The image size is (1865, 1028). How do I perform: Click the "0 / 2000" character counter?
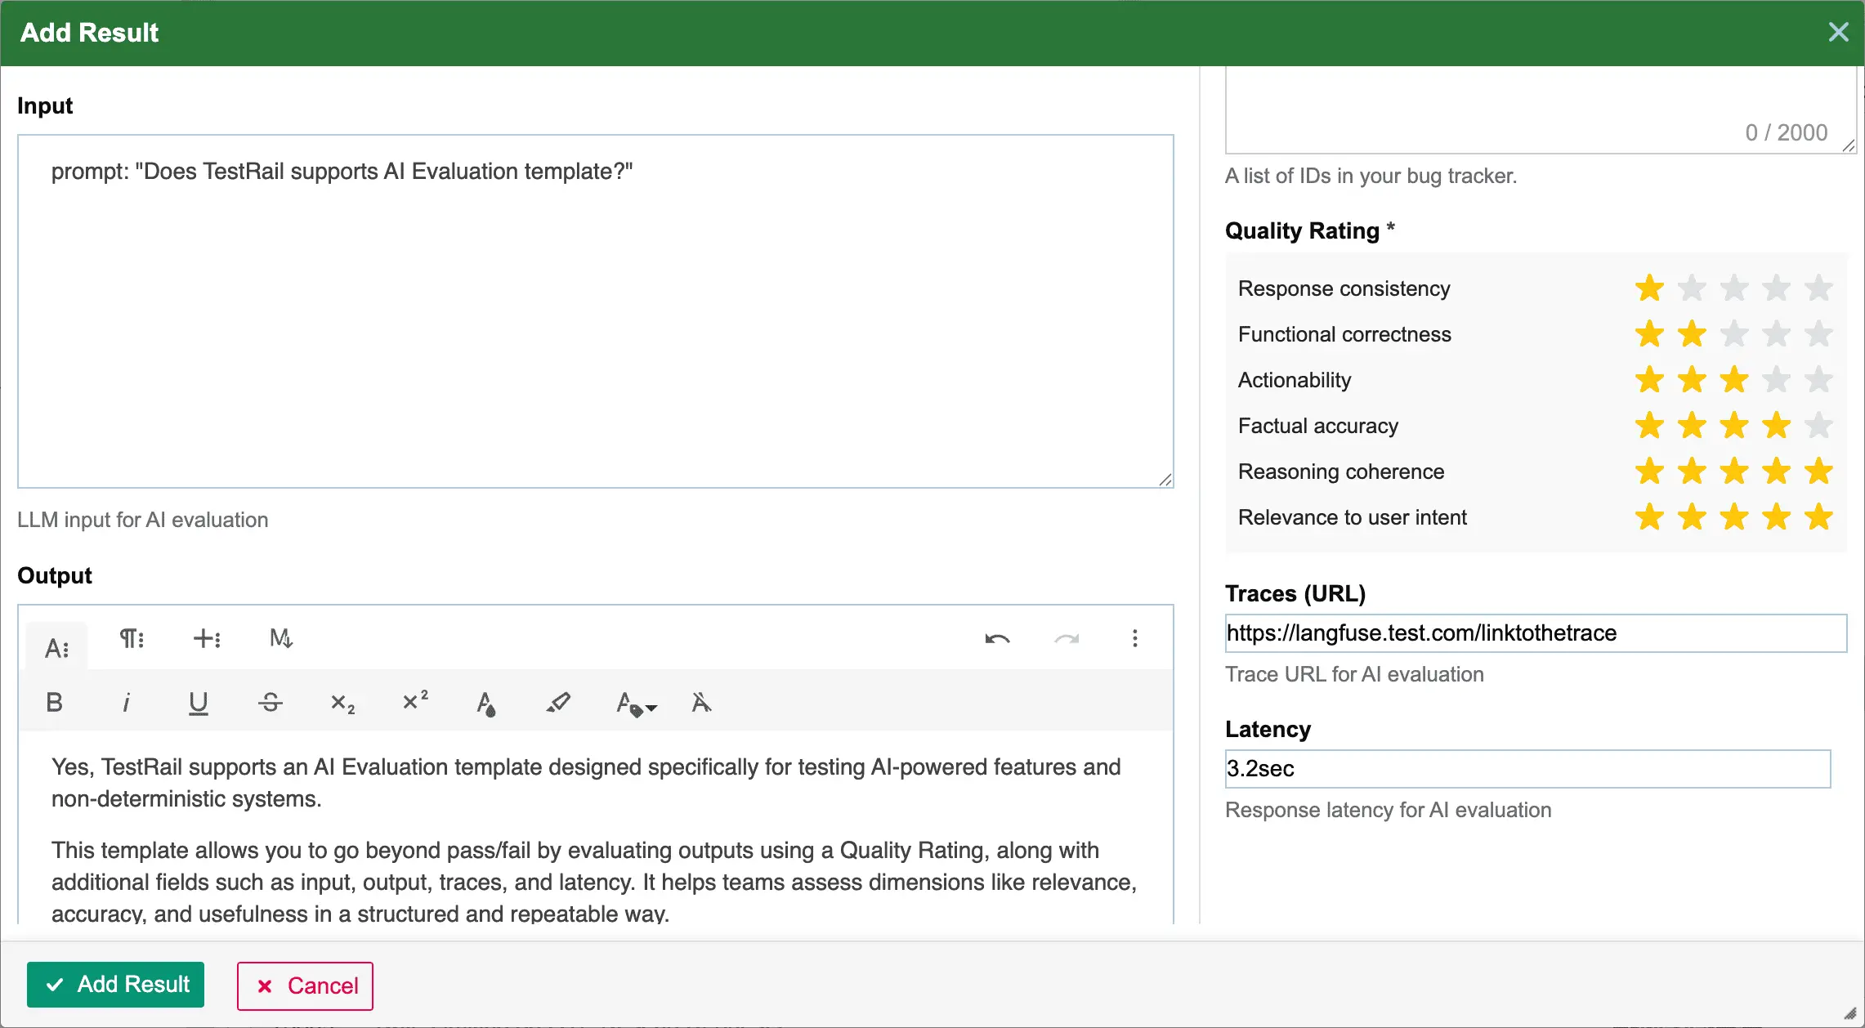1787,132
